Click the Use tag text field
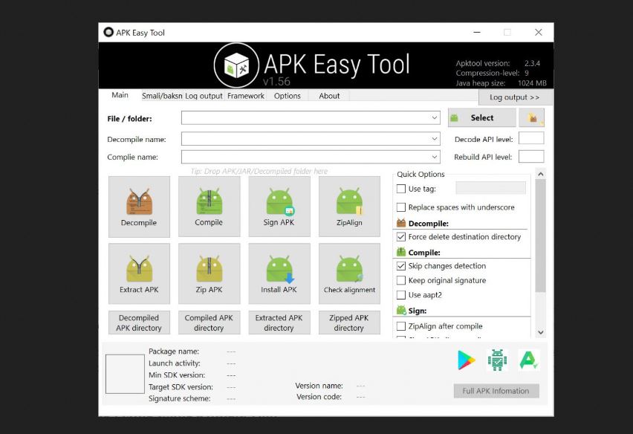The image size is (633, 434). tap(490, 188)
